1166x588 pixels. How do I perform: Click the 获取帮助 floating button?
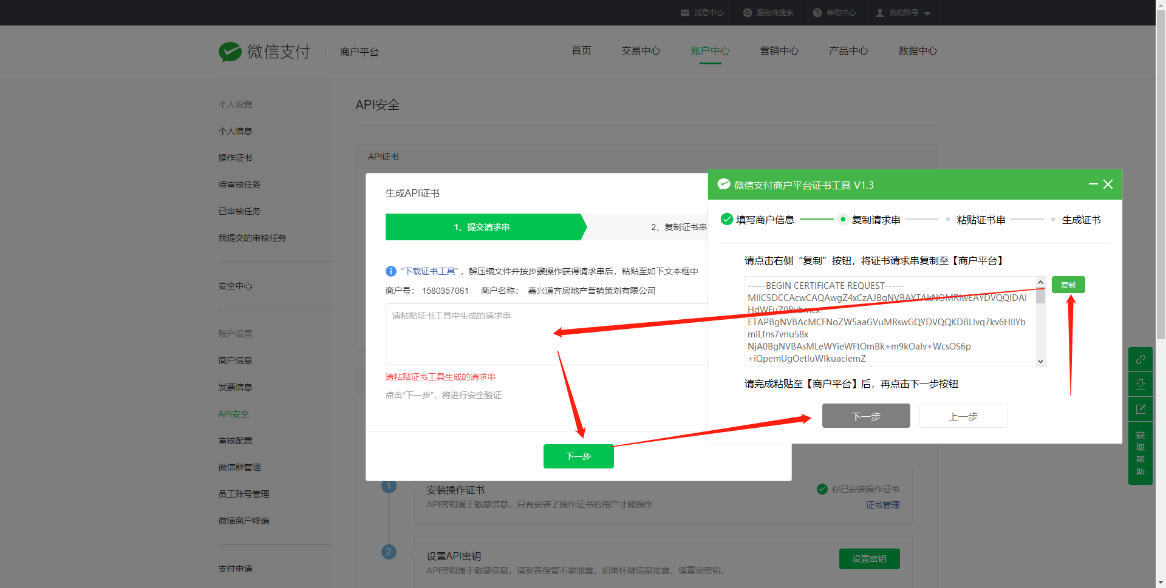coord(1140,453)
